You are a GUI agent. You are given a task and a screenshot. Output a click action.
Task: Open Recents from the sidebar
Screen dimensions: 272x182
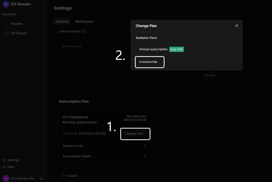(17, 24)
